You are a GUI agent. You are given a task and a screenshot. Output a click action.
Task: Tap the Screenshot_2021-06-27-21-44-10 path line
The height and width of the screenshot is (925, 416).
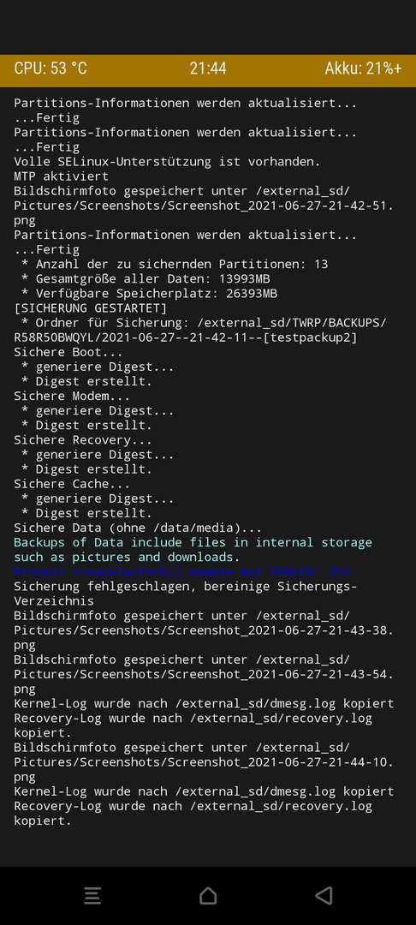(x=204, y=762)
